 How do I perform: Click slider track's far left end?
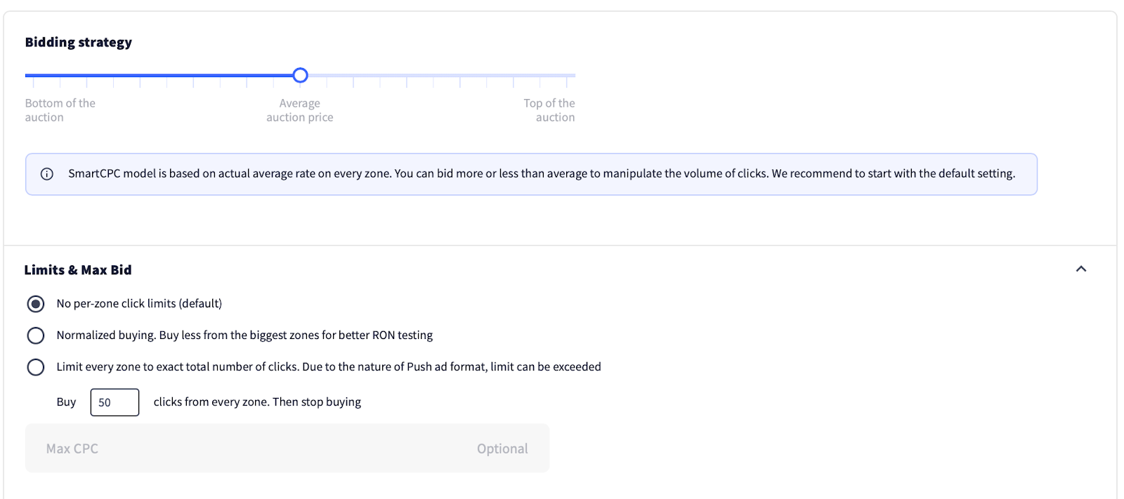pyautogui.click(x=27, y=75)
